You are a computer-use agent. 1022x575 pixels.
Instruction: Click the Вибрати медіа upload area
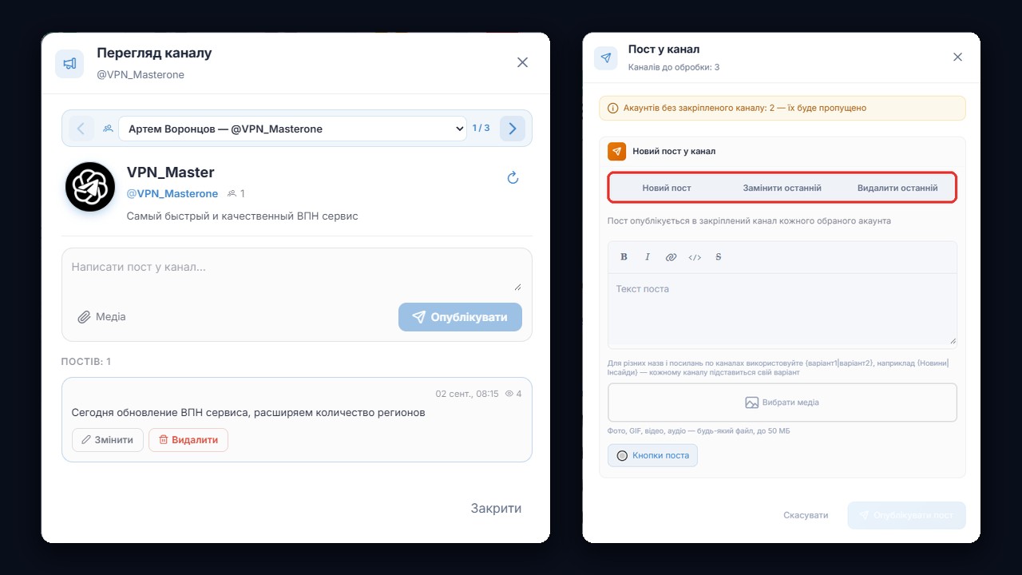tap(782, 402)
